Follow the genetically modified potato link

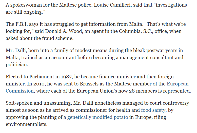(x=98, y=117)
